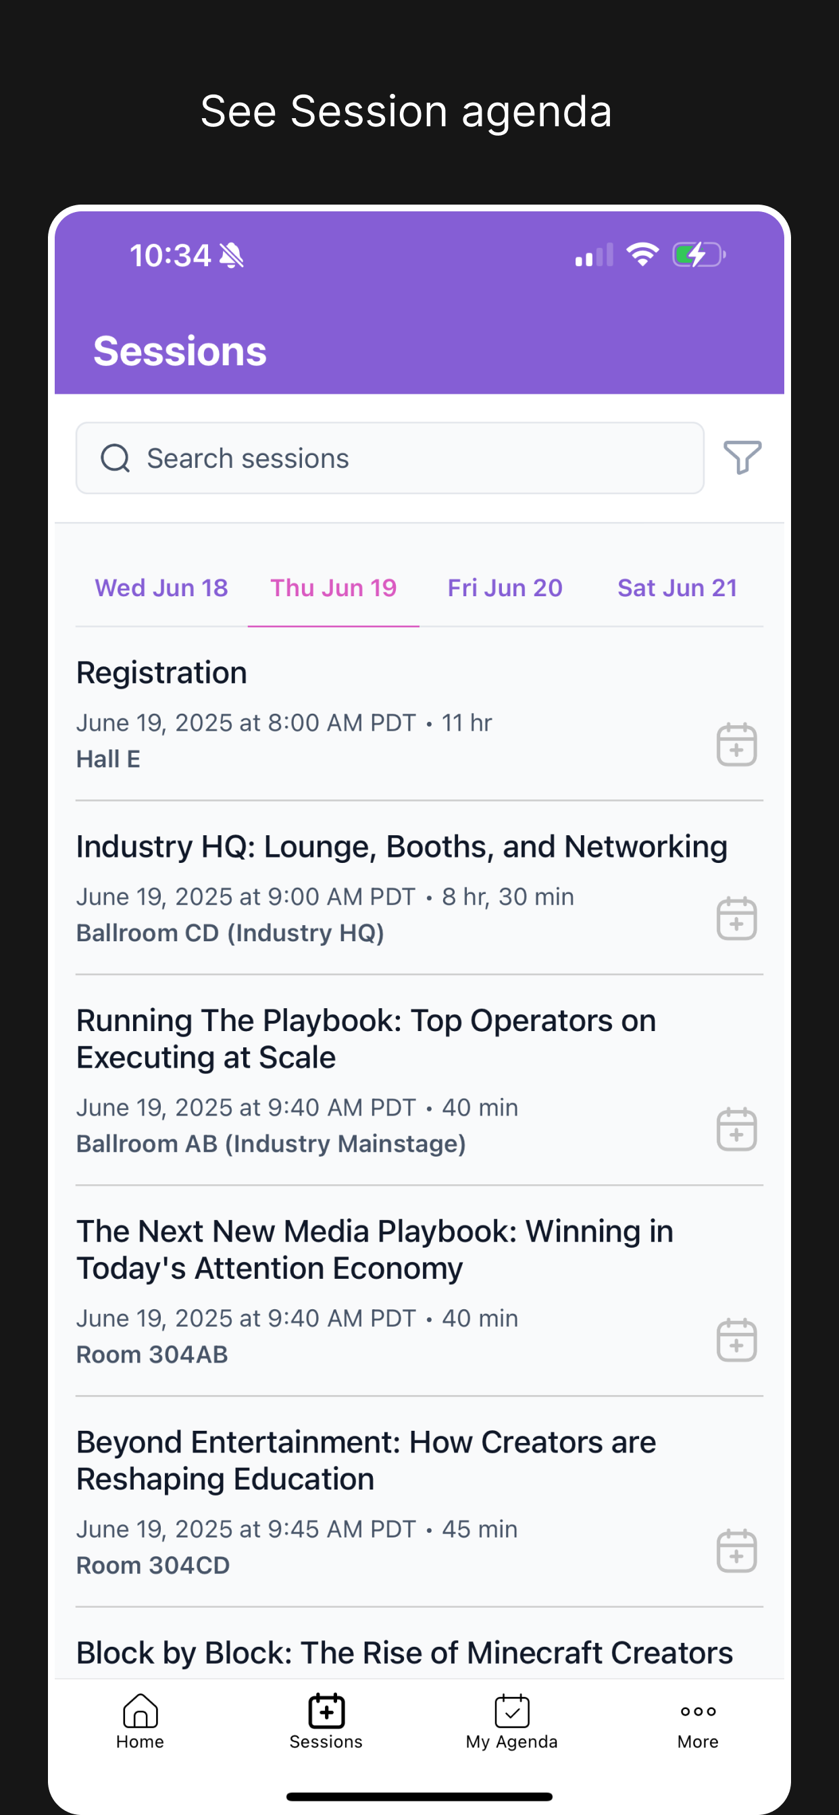
Task: Click the Hall E location text
Action: coord(109,759)
